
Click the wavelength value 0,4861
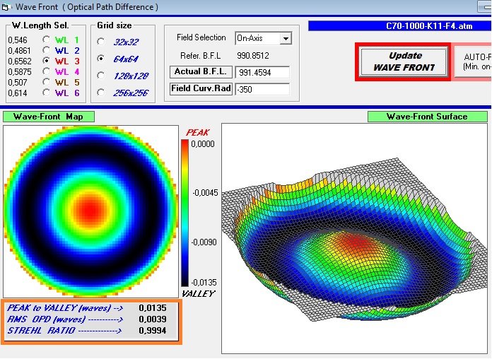20,50
